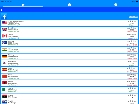Tap the Facebook app logo
This screenshot has height=104, width=139.
[4, 16]
